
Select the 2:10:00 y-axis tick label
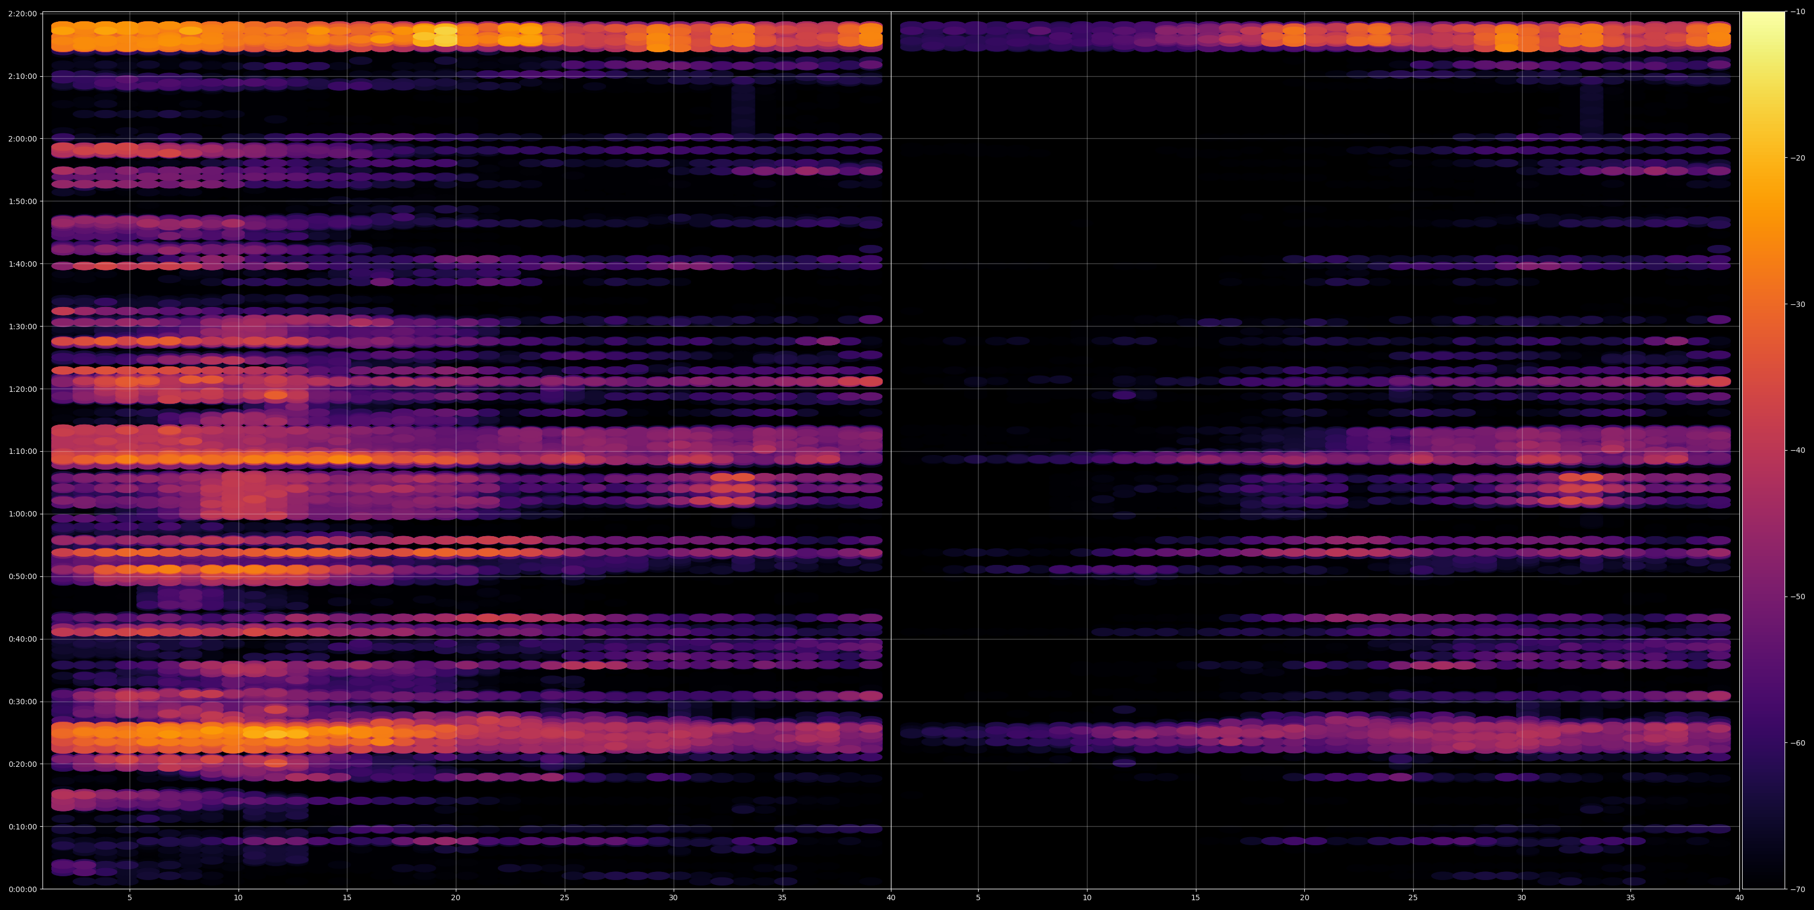tap(22, 76)
